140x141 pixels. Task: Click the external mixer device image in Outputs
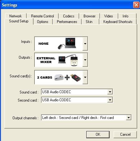click(74, 61)
